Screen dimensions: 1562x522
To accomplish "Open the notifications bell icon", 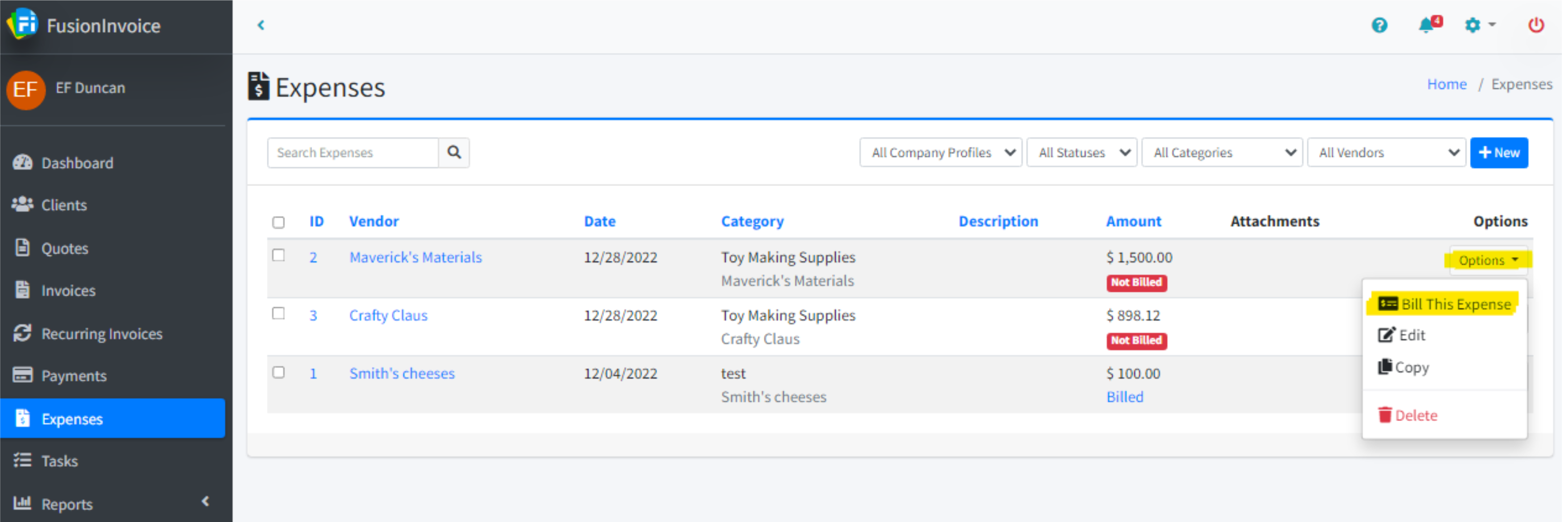I will point(1426,26).
